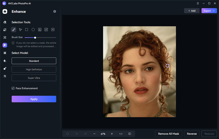Screen dimensions: 219x139
Task: Zoom in with the plus button
Action: point(112,134)
